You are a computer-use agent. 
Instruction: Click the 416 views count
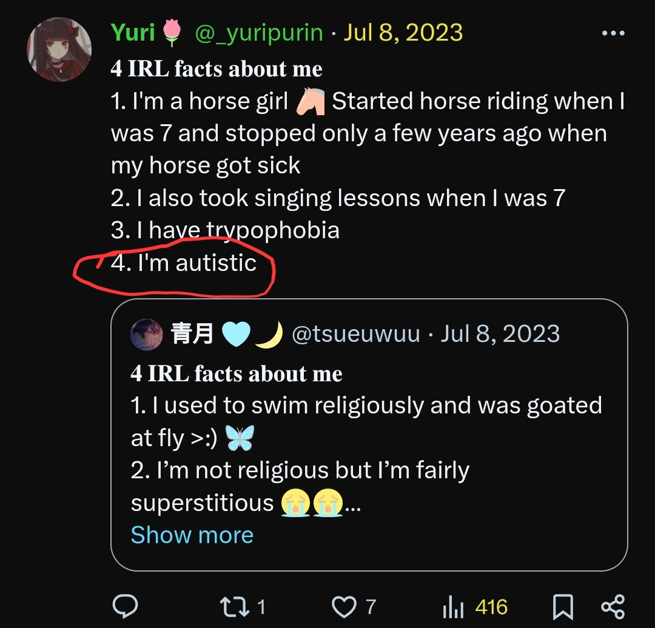point(491,607)
